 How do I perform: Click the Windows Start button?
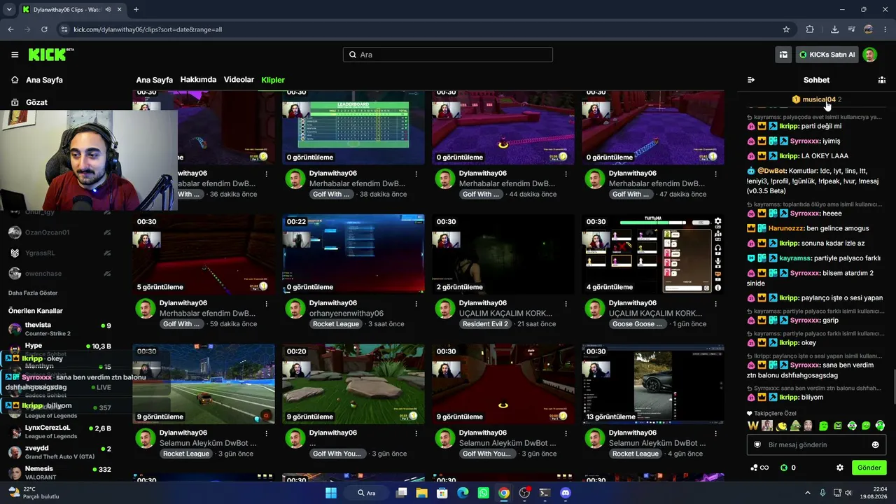[x=331, y=493]
